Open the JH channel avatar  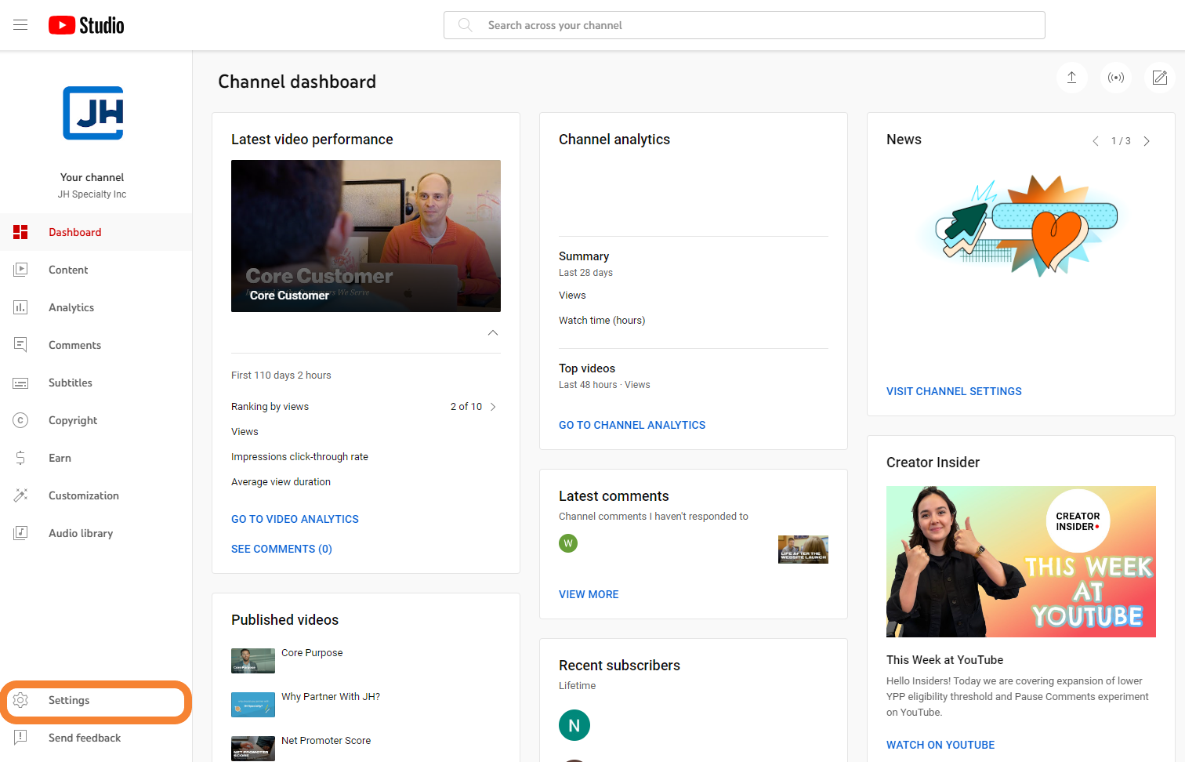pyautogui.click(x=92, y=114)
